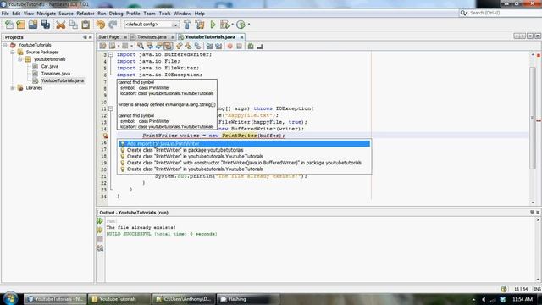Open the Refactor menu
542x305 pixels.
click(x=86, y=14)
